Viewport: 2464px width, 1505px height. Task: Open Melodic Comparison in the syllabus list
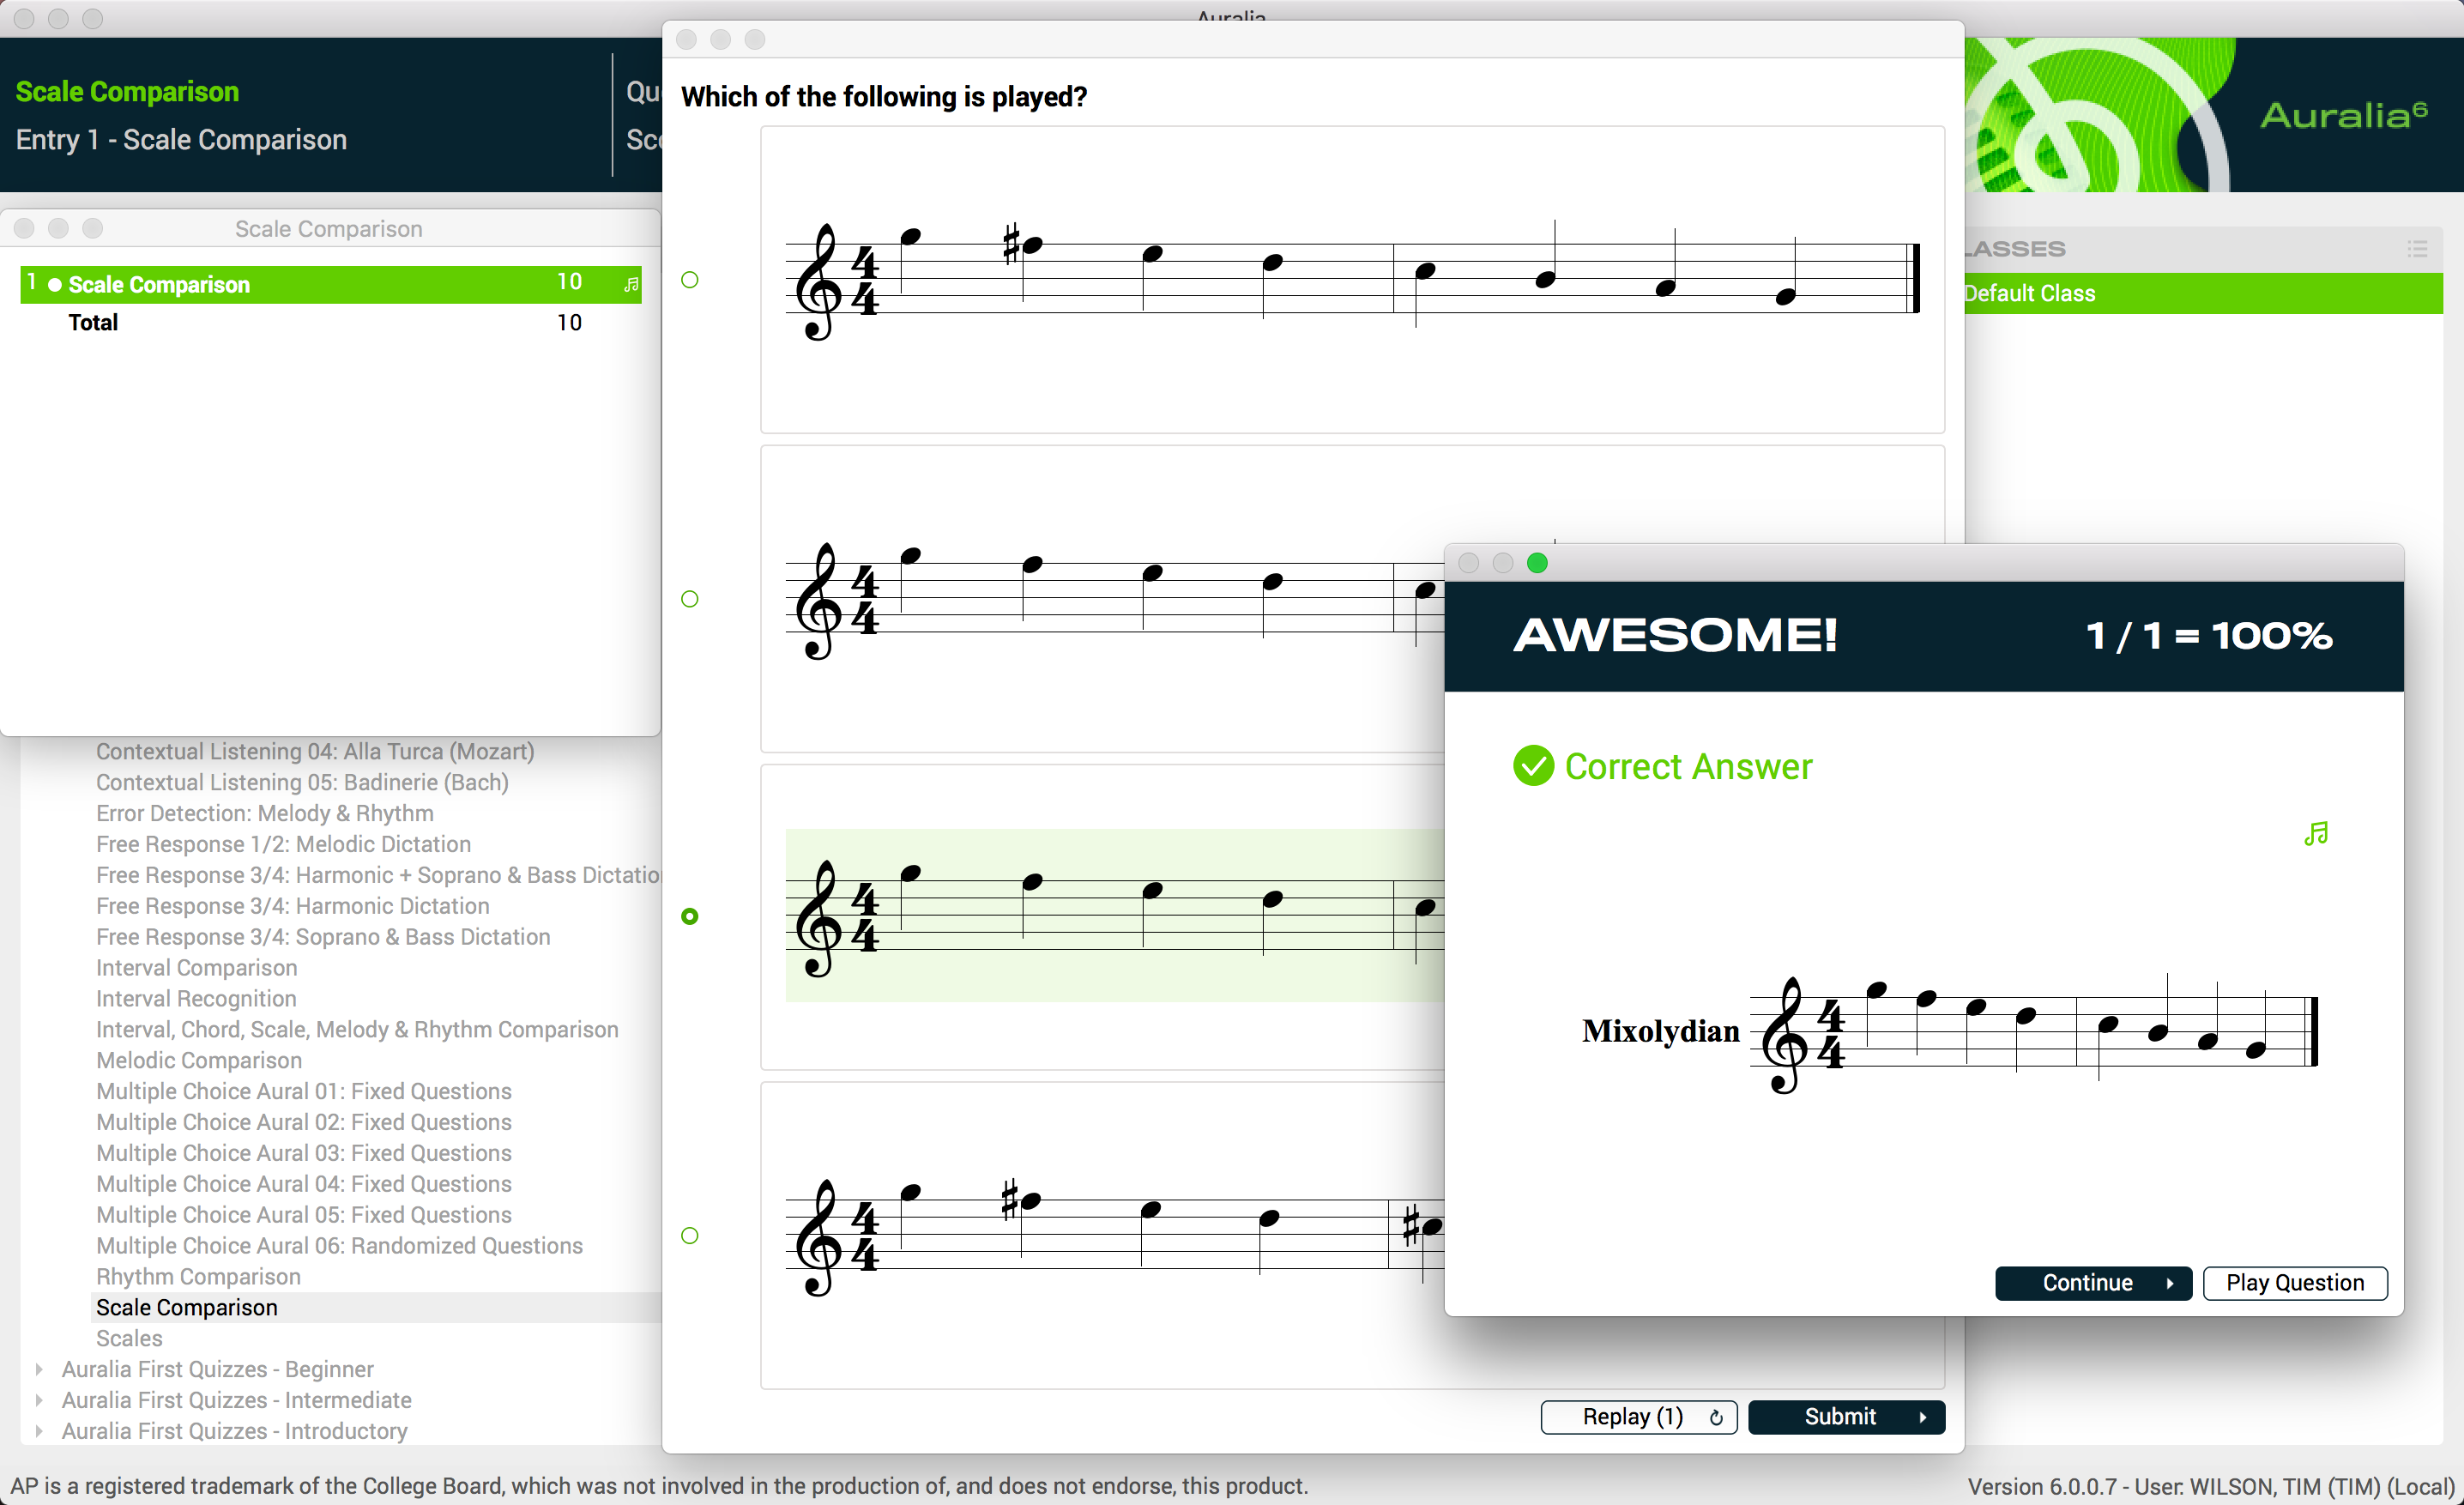click(x=199, y=1060)
